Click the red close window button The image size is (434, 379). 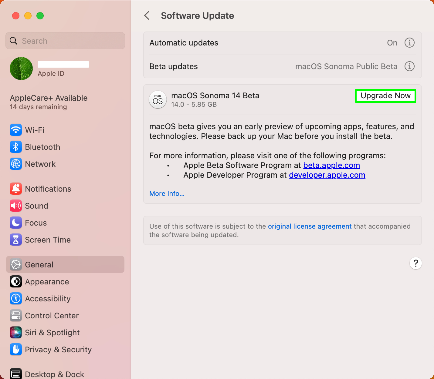[x=16, y=16]
